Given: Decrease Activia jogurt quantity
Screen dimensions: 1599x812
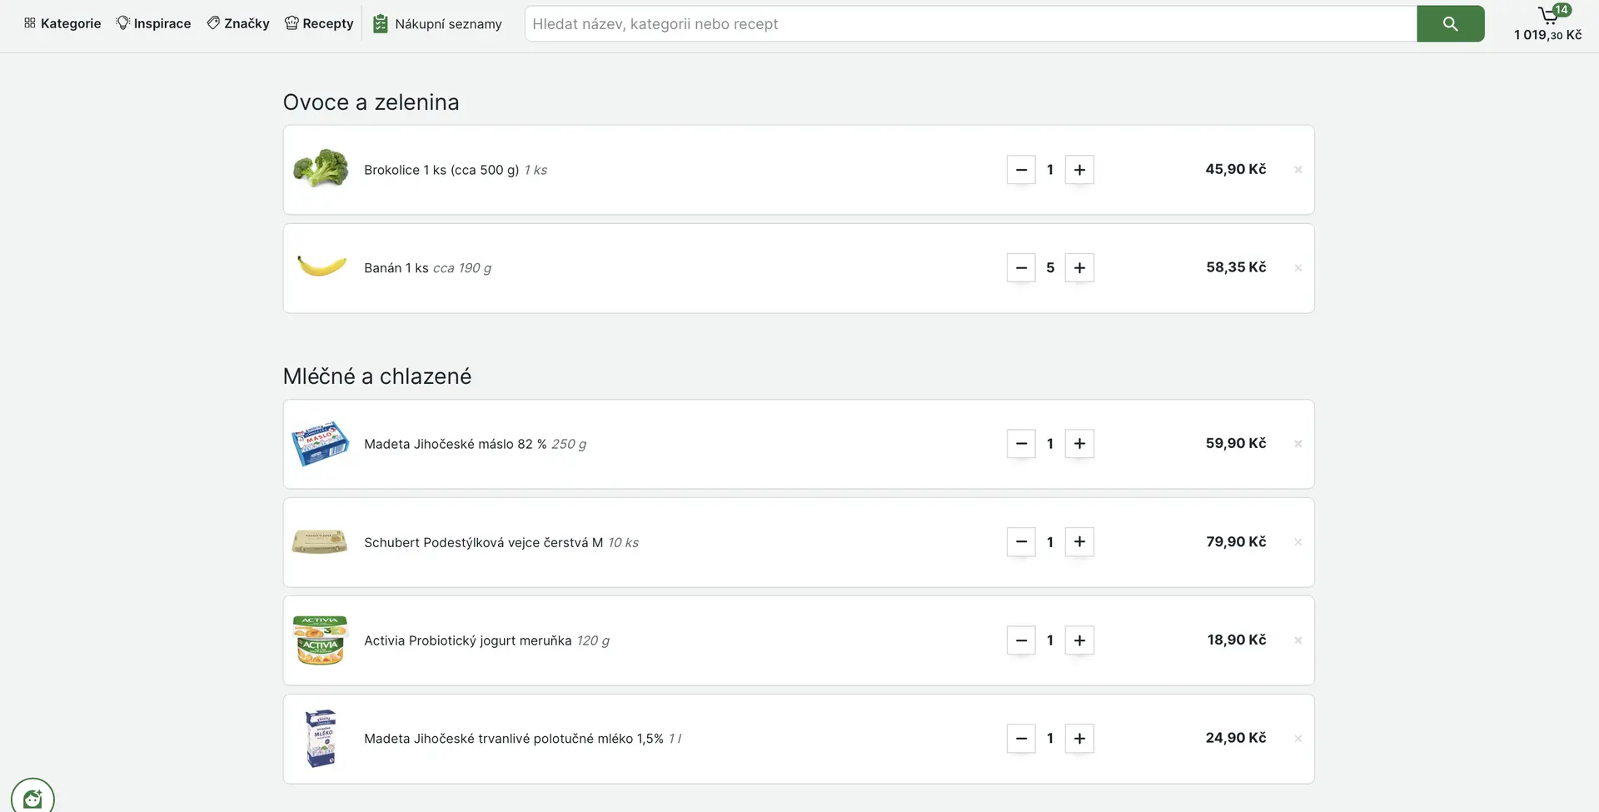Looking at the screenshot, I should click(x=1021, y=640).
